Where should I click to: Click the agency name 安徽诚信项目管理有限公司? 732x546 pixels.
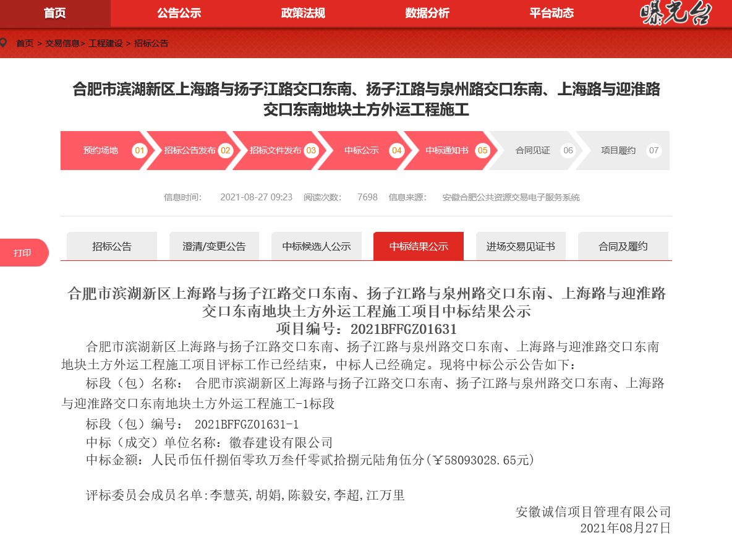tap(594, 512)
